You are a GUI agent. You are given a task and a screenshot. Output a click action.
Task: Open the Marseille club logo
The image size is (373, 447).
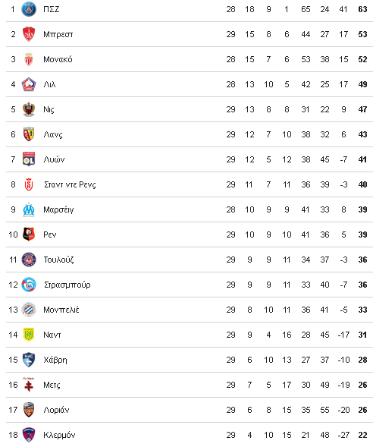29,209
